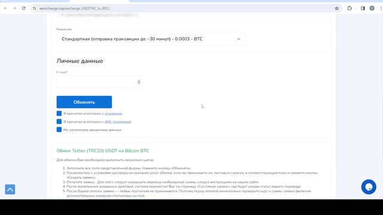Viewport: 383px width, 215px height.
Task: Click into the E-mail input field
Action: (x=99, y=82)
